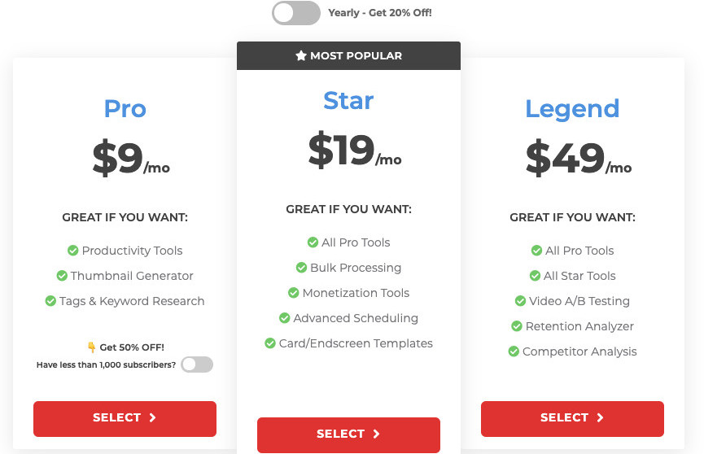Click the star icon in Most Popular banner
704x454 pixels.
[301, 55]
